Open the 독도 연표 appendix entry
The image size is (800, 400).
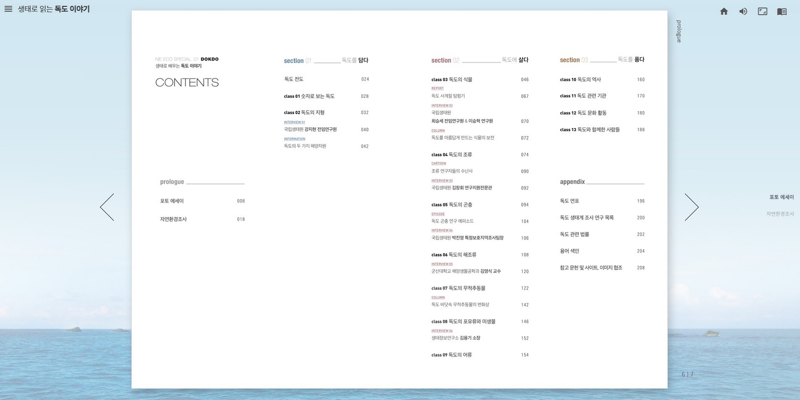pos(569,201)
